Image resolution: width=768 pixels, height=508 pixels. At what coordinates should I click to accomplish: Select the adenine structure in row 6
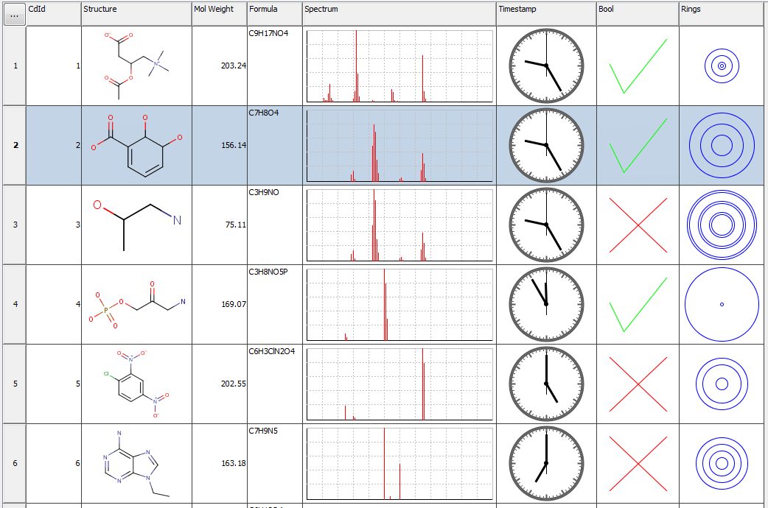(136, 464)
